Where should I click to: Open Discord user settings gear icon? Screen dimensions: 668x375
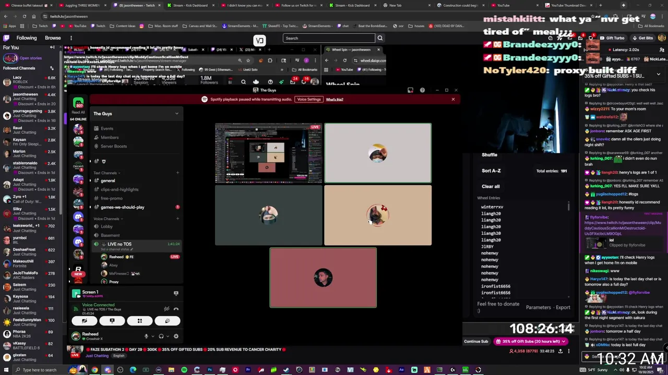point(176,336)
